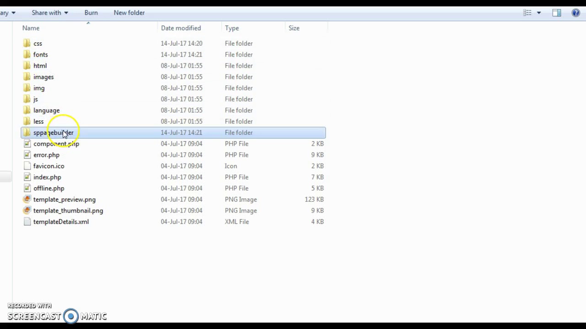Click the offline.php file icon

coord(27,188)
